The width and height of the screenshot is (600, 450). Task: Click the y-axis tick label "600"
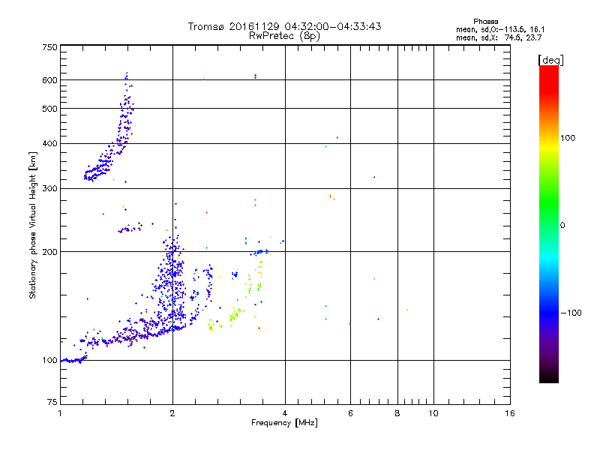(50, 80)
